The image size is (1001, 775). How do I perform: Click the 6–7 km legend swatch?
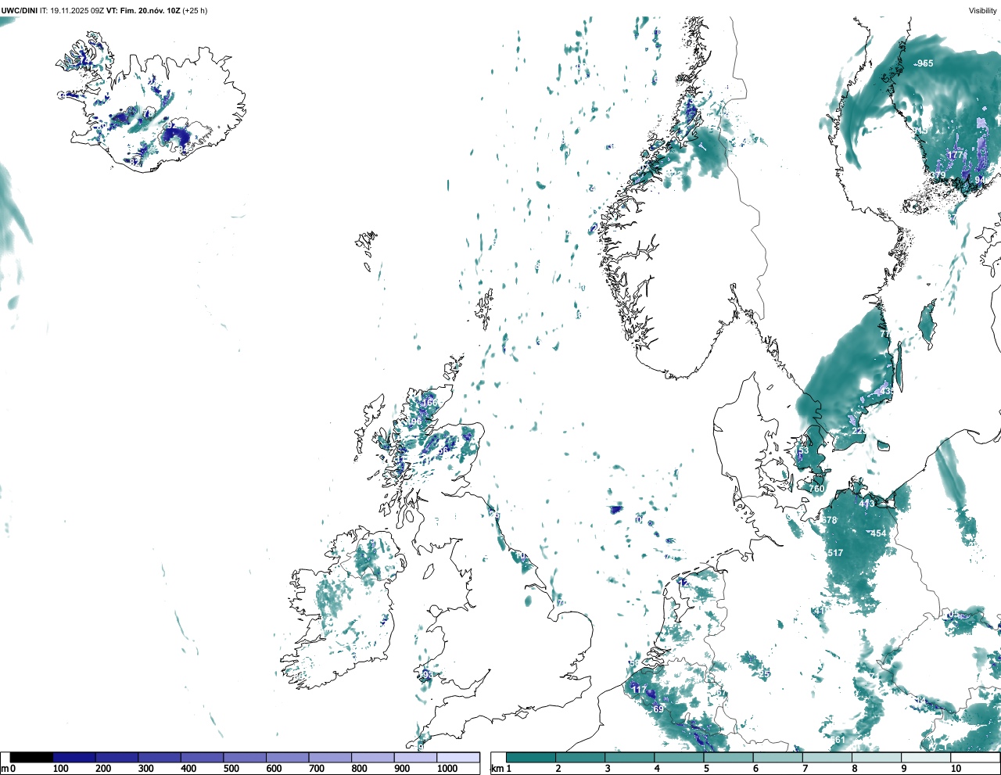(x=777, y=758)
